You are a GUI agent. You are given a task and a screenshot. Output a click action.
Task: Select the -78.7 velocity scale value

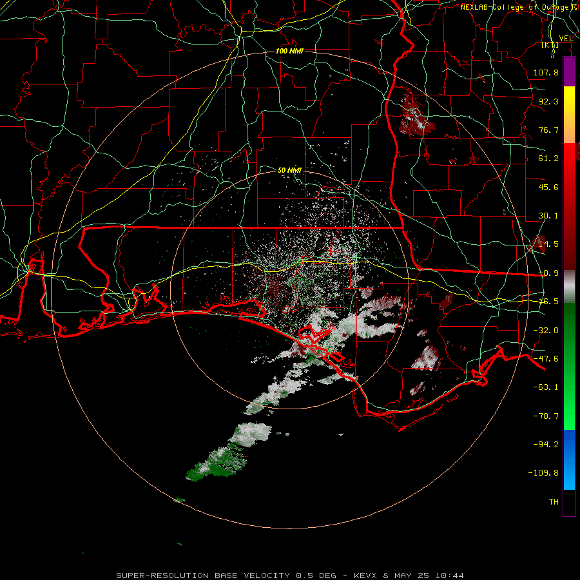click(x=546, y=416)
